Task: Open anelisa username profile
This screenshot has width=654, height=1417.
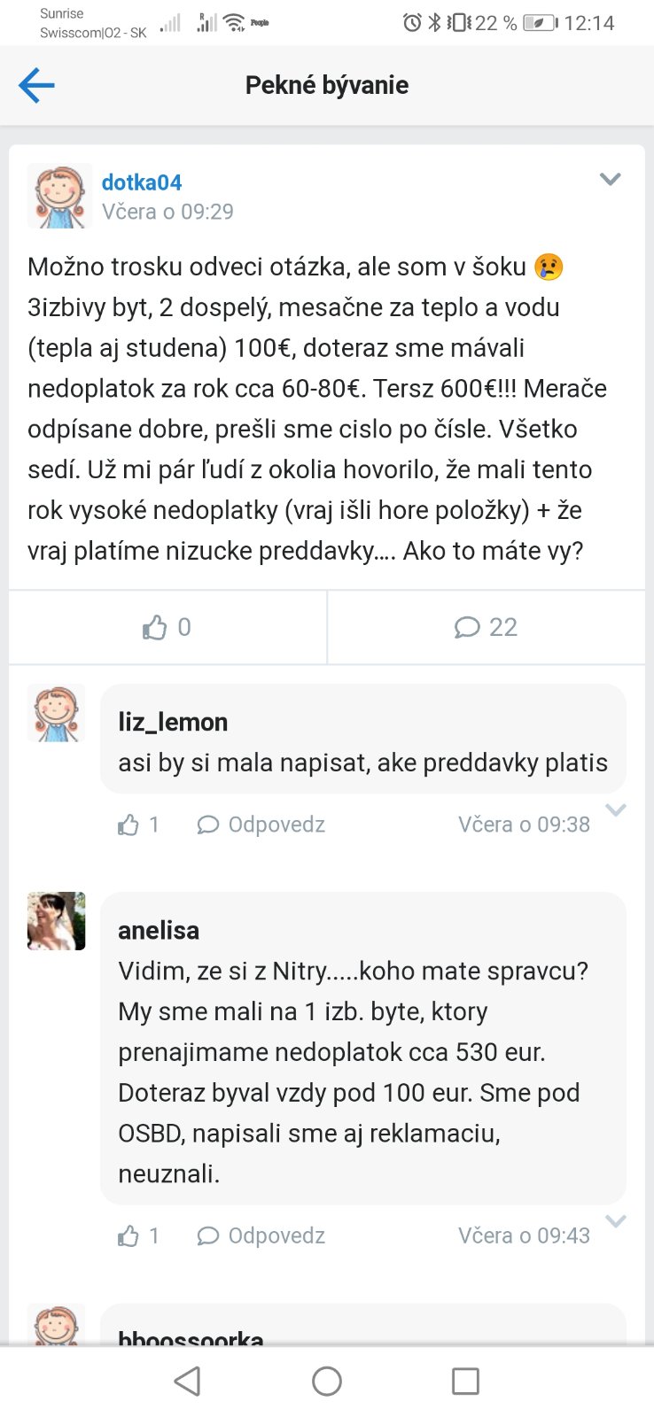Action: click(159, 931)
